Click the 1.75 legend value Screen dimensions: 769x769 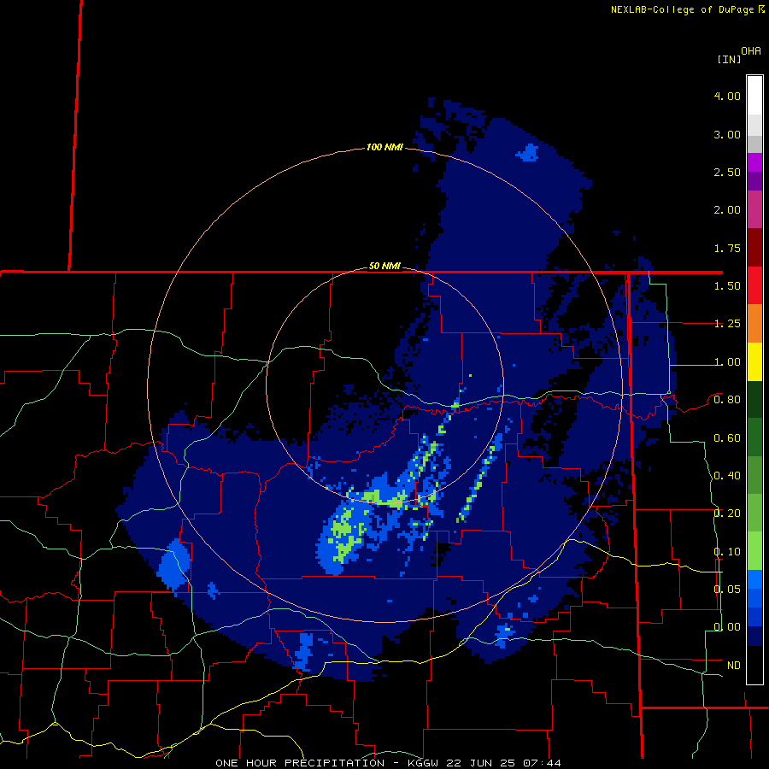click(x=727, y=248)
